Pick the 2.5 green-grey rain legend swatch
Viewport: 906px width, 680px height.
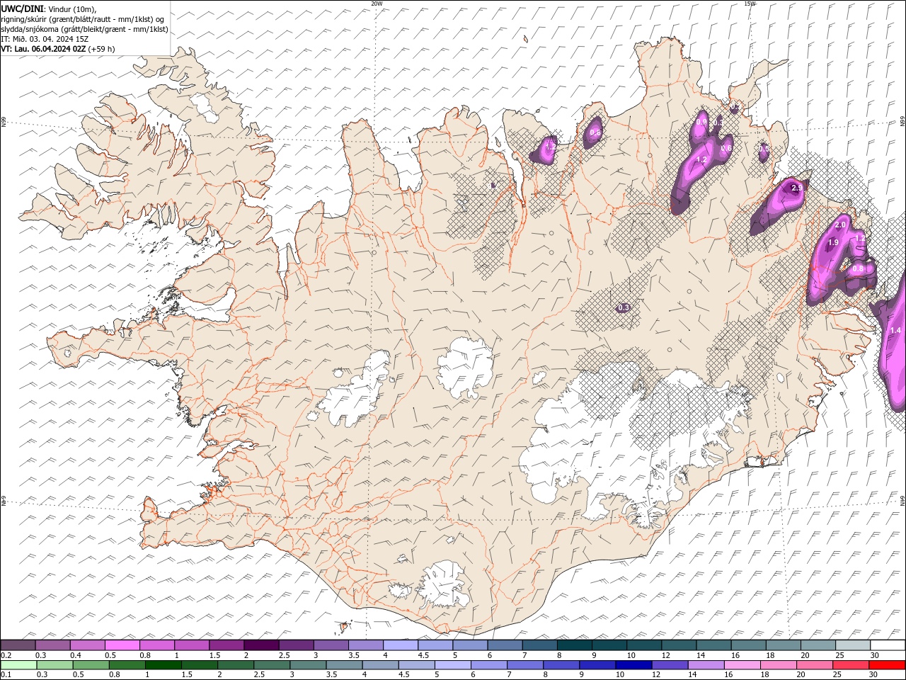click(x=270, y=664)
